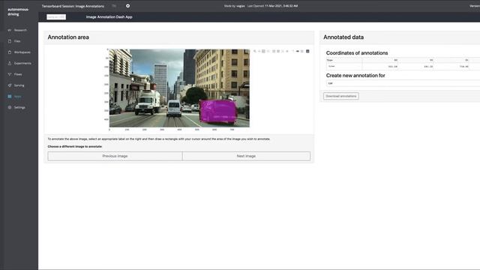The width and height of the screenshot is (480, 270).
Task: Click the first row's X0 value cell
Action: [380, 66]
